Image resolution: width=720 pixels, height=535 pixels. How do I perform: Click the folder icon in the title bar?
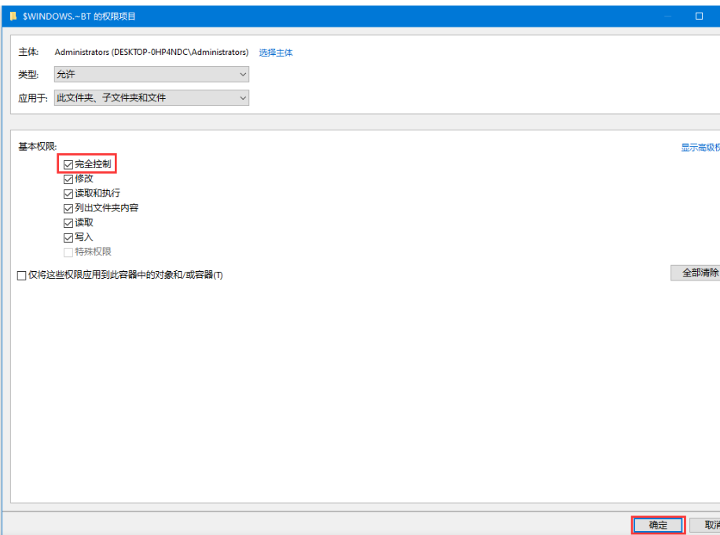click(13, 16)
